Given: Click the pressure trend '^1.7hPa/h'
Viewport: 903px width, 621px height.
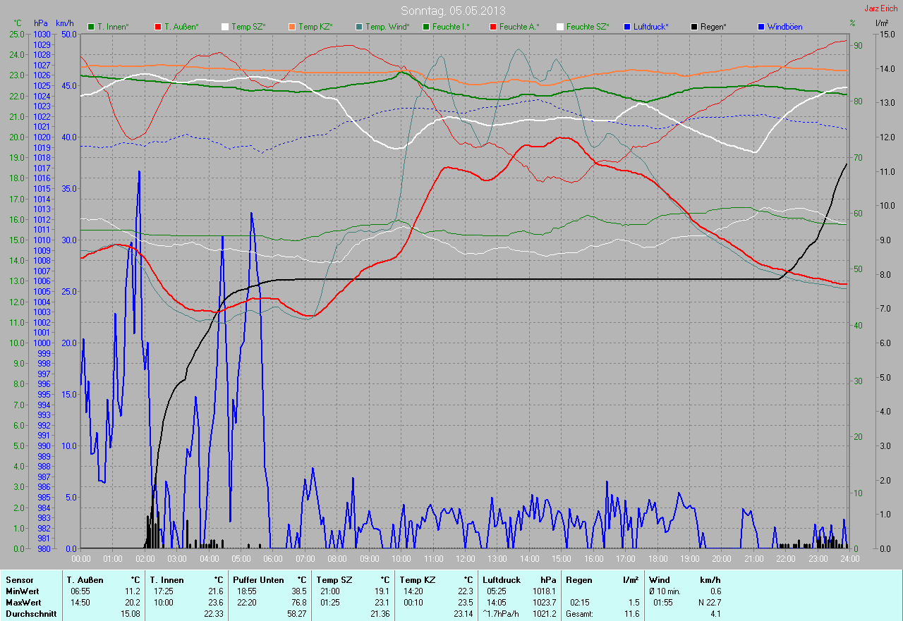Looking at the screenshot, I should point(502,614).
